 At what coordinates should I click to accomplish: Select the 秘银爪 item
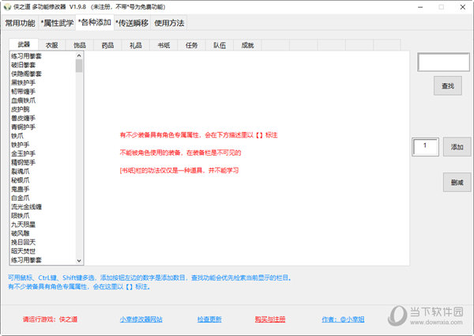(x=21, y=180)
